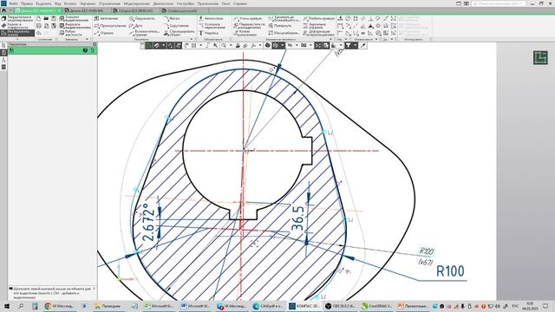This screenshot has height=312, width=555.
Task: Activate Твердотельное моделирование toolbar set
Action: click(x=17, y=18)
